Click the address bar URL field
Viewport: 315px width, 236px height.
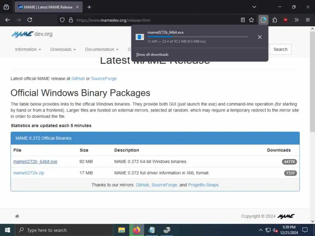pyautogui.click(x=157, y=20)
